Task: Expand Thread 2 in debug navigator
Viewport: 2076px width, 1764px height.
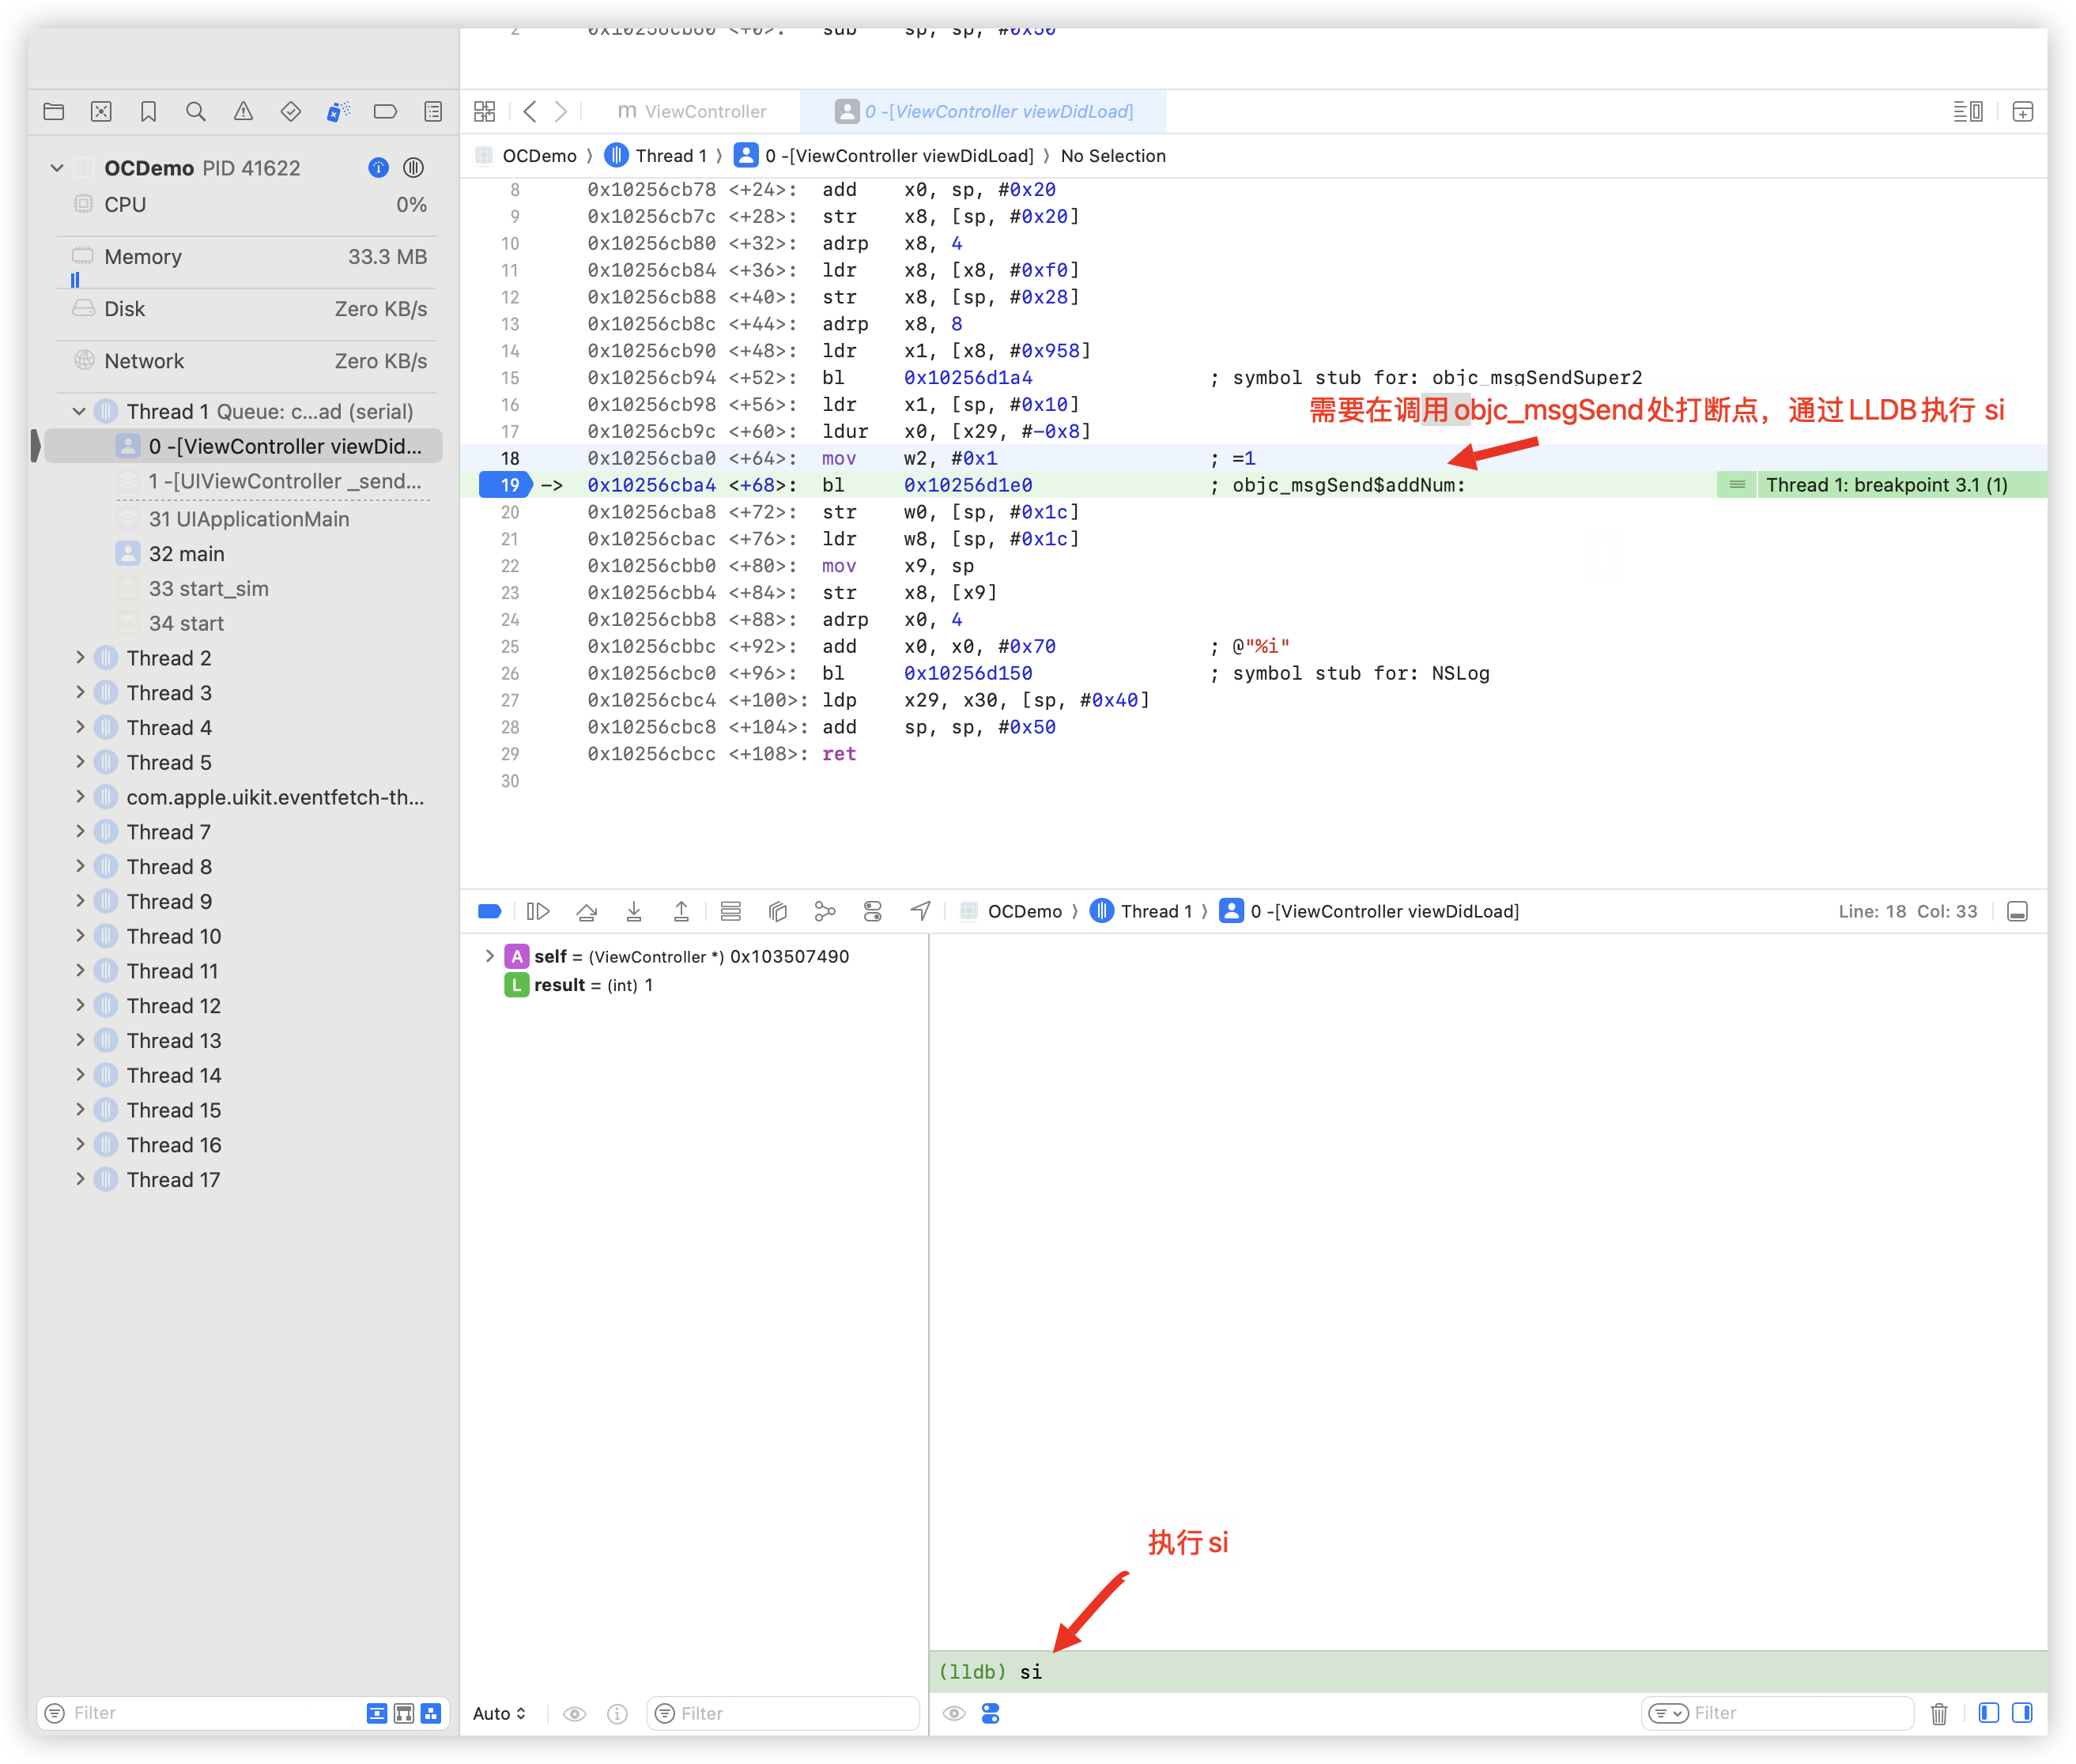Action: click(80, 658)
